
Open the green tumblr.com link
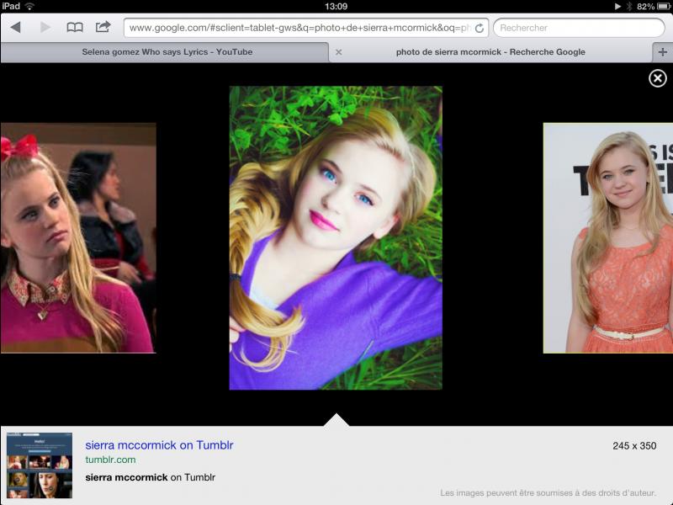[x=110, y=460]
